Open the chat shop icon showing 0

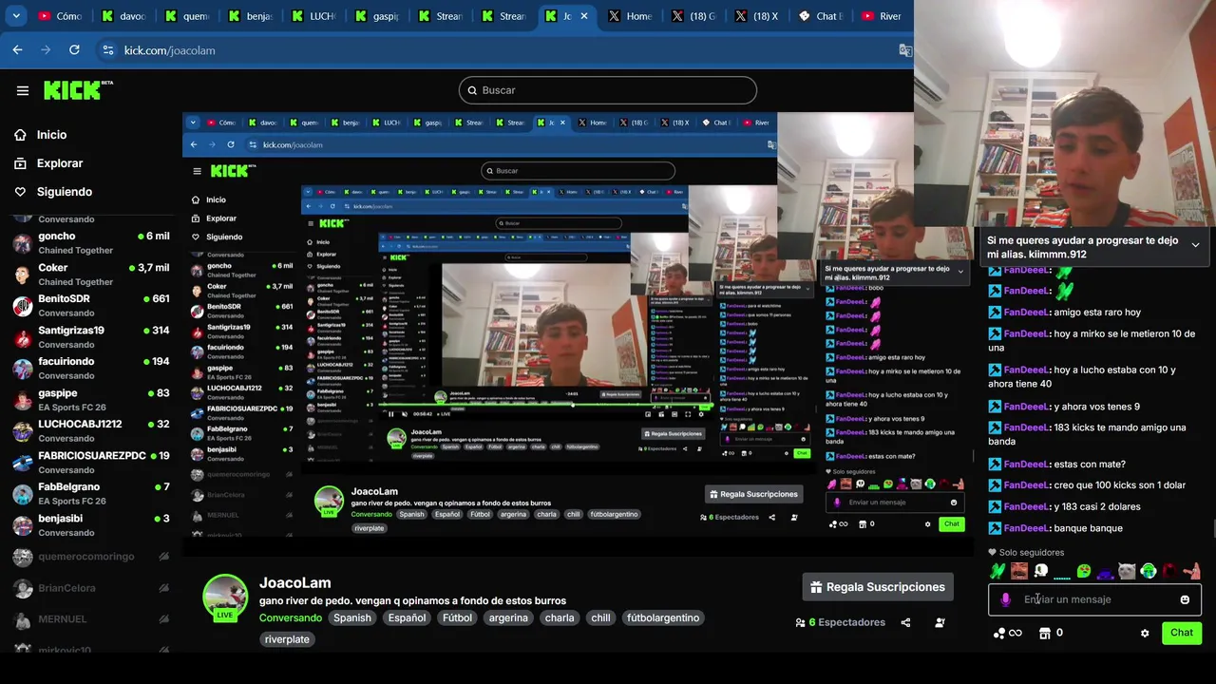point(1051,633)
